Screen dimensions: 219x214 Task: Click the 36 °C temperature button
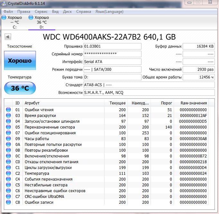(20, 88)
